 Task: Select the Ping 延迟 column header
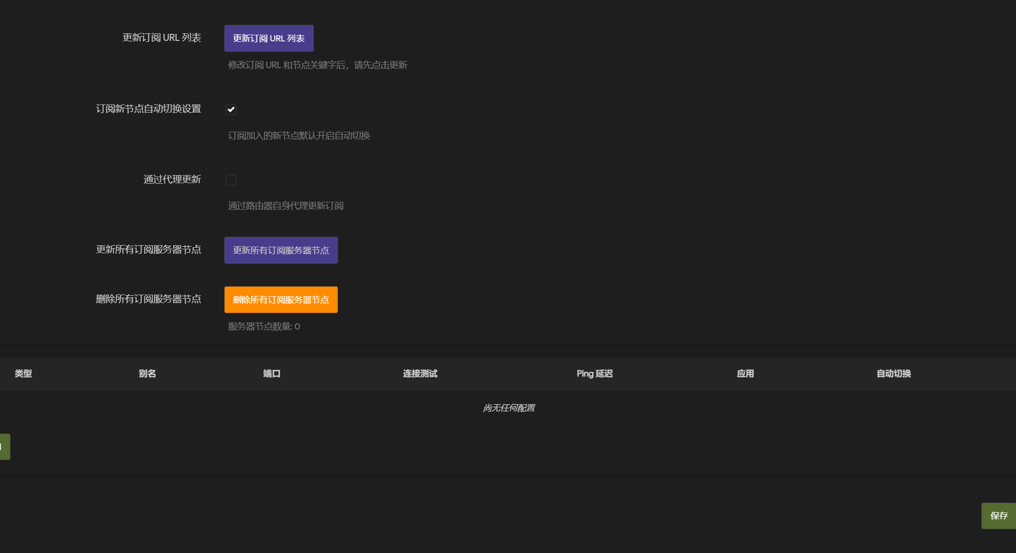[x=595, y=373]
